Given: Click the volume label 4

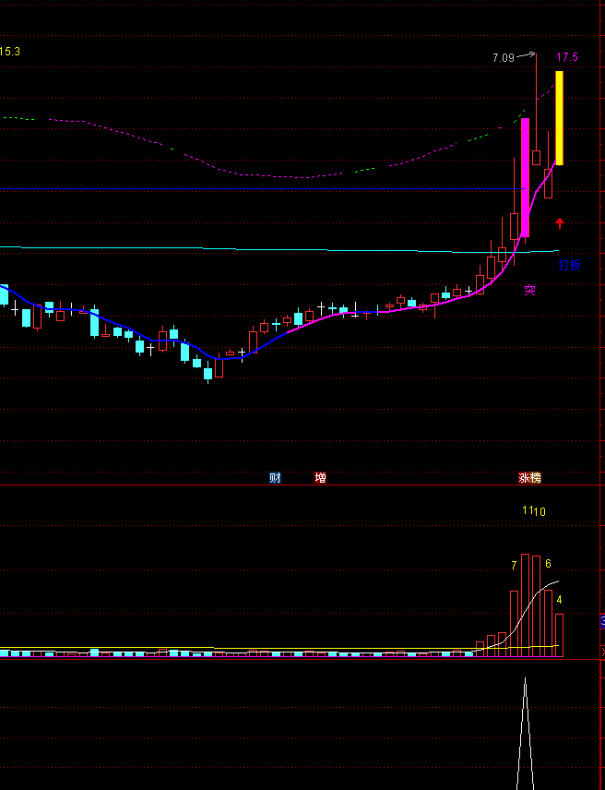Looking at the screenshot, I should coord(559,600).
